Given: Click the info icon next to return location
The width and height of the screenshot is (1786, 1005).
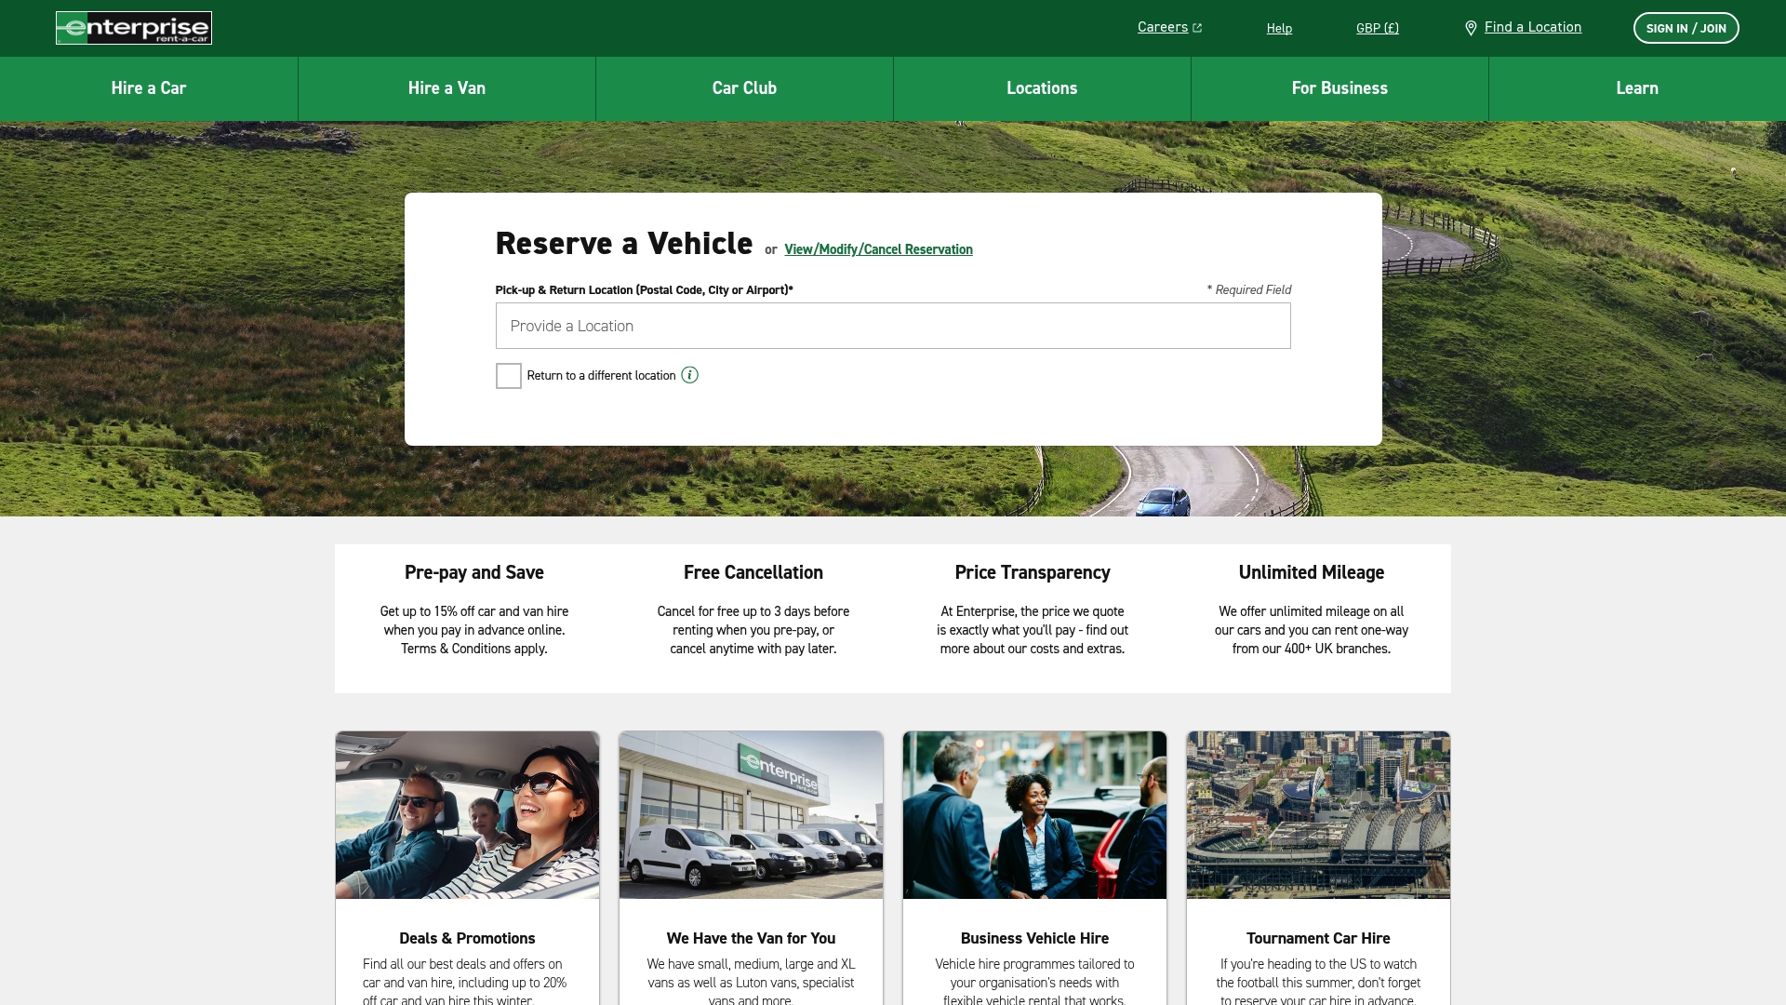Looking at the screenshot, I should click(689, 375).
